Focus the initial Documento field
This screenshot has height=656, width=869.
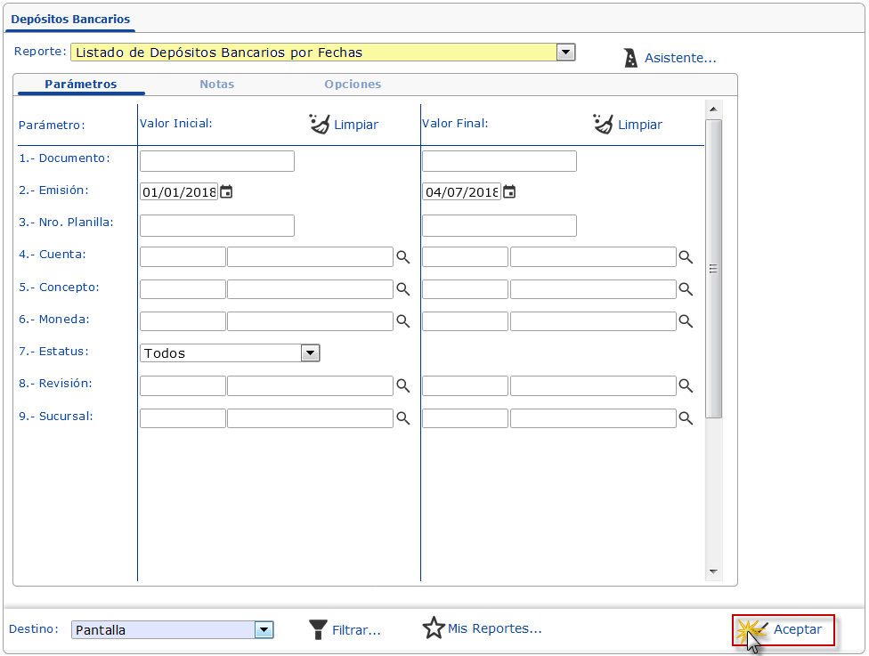(216, 161)
